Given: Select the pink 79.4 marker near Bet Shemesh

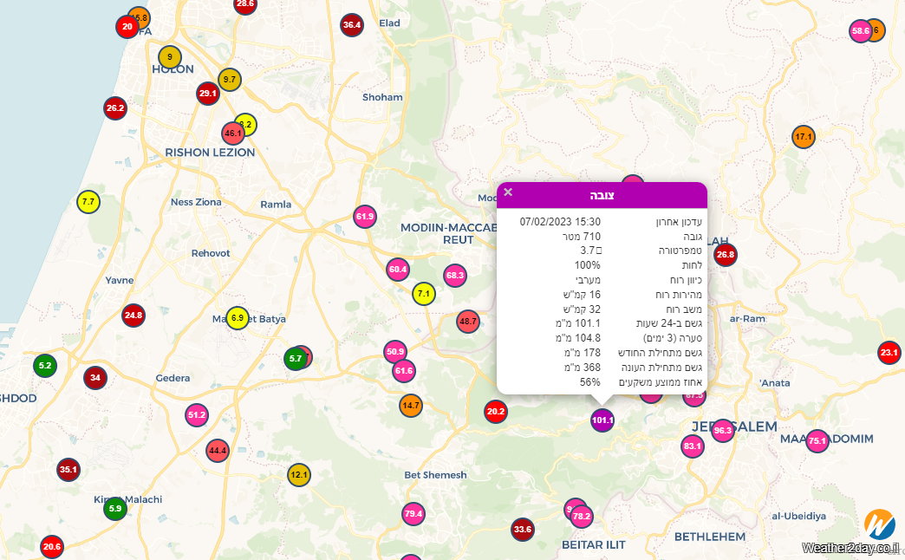Looking at the screenshot, I should click(x=413, y=514).
